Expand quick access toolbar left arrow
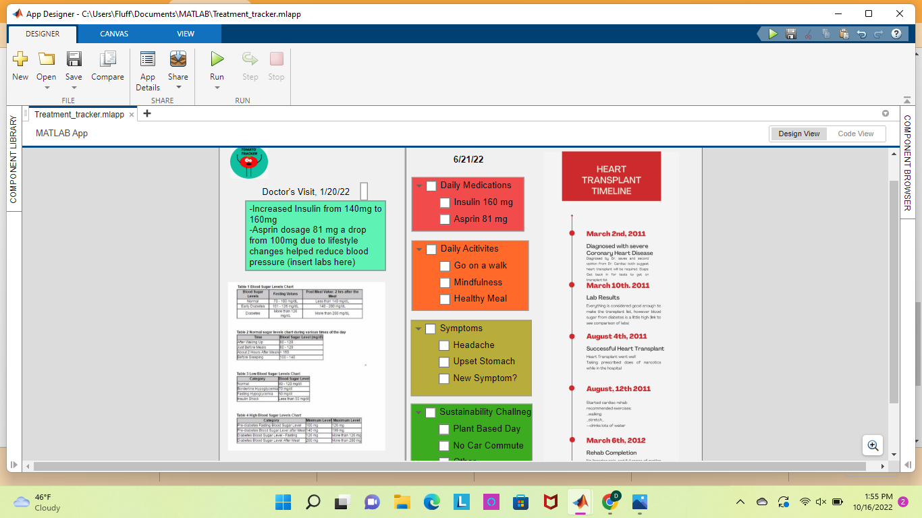Viewport: 922px width, 518px height. [761, 34]
